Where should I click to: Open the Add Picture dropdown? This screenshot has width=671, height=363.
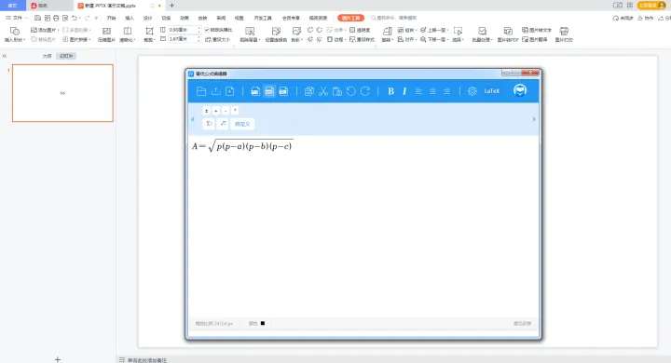pos(45,30)
